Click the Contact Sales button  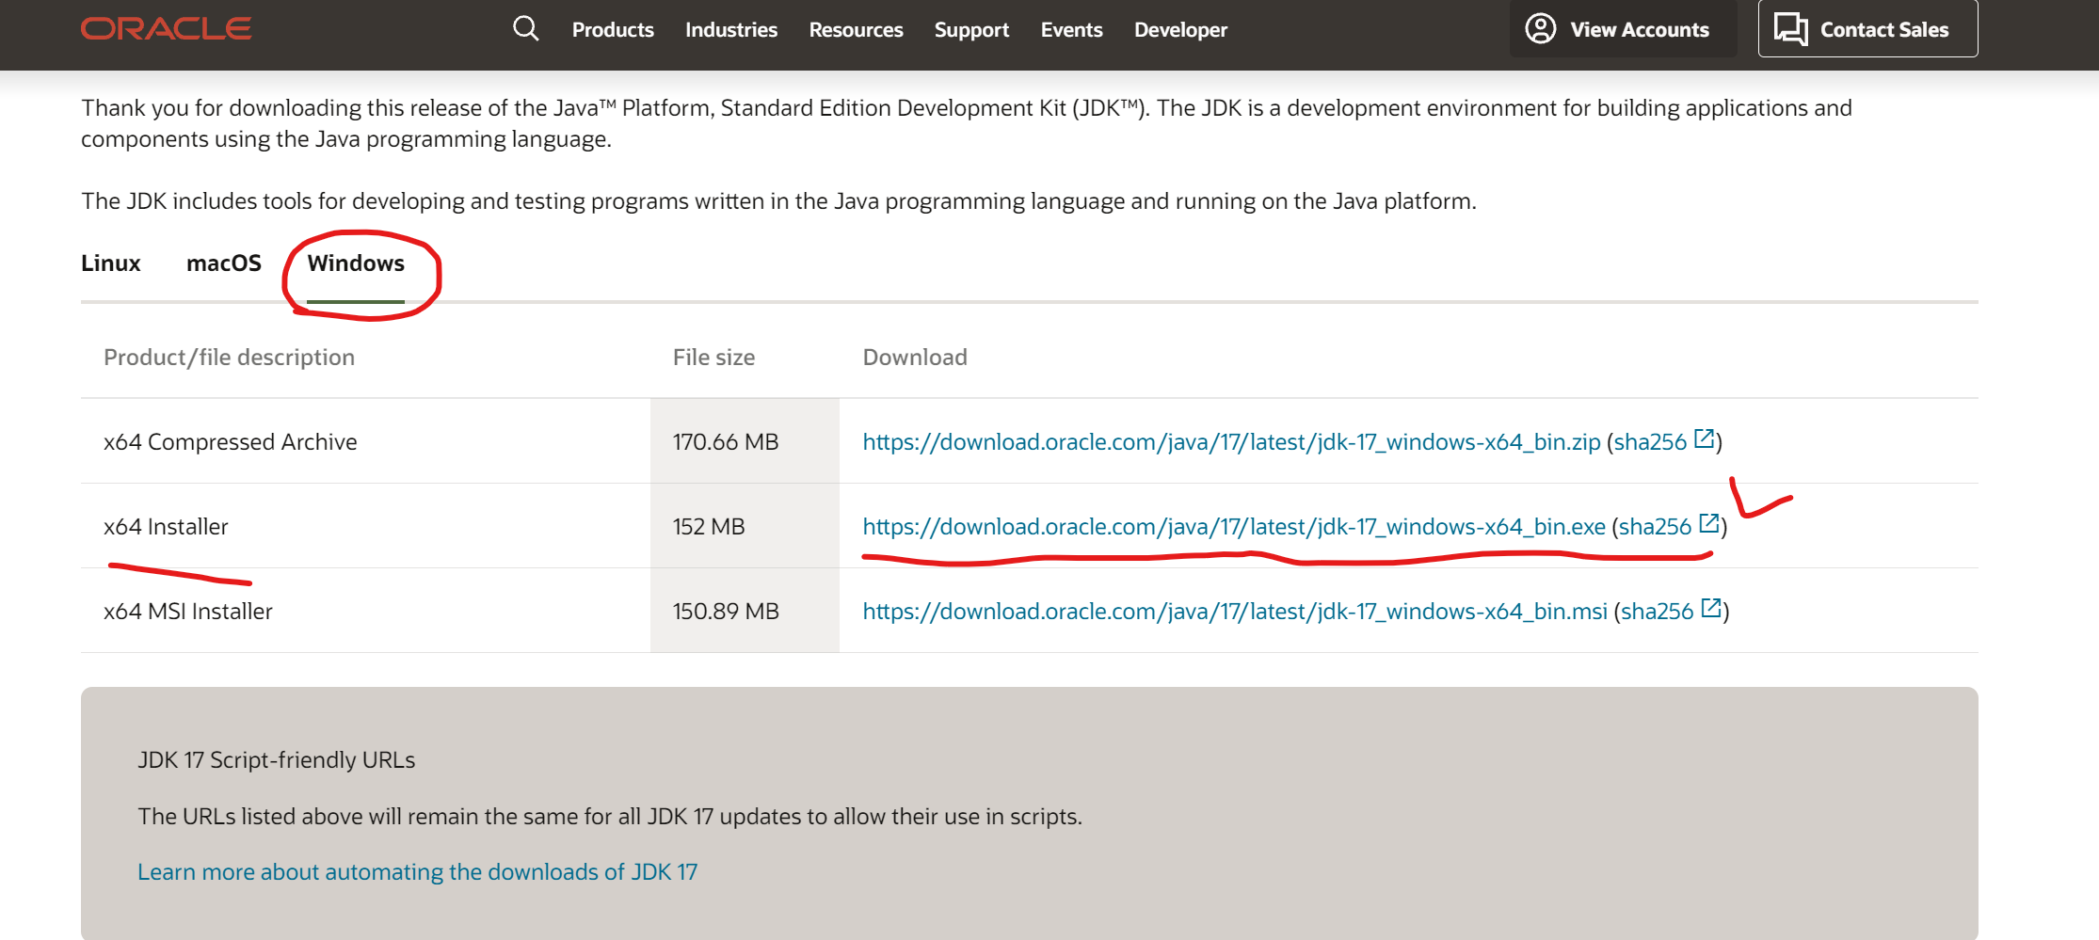[x=1867, y=29]
